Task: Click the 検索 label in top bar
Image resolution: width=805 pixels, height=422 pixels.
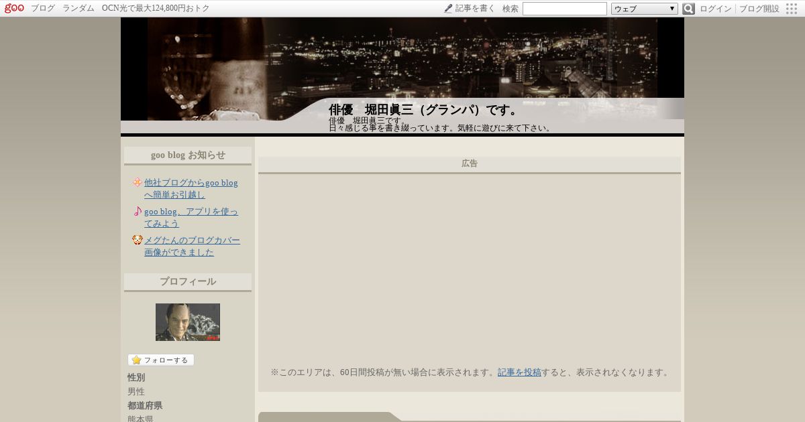Action: (x=511, y=9)
